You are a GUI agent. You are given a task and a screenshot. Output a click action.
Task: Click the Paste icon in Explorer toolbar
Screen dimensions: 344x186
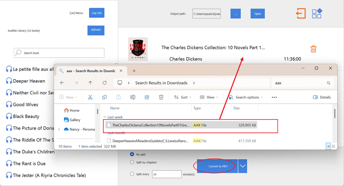(118, 97)
